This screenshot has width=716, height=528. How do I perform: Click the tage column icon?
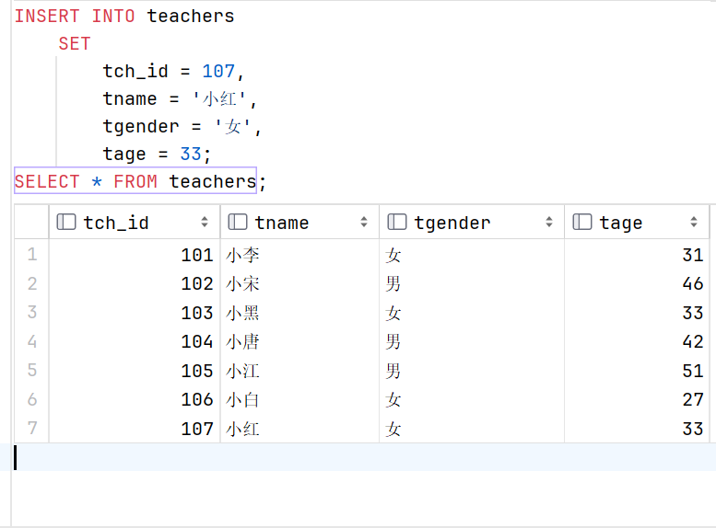coord(582,222)
